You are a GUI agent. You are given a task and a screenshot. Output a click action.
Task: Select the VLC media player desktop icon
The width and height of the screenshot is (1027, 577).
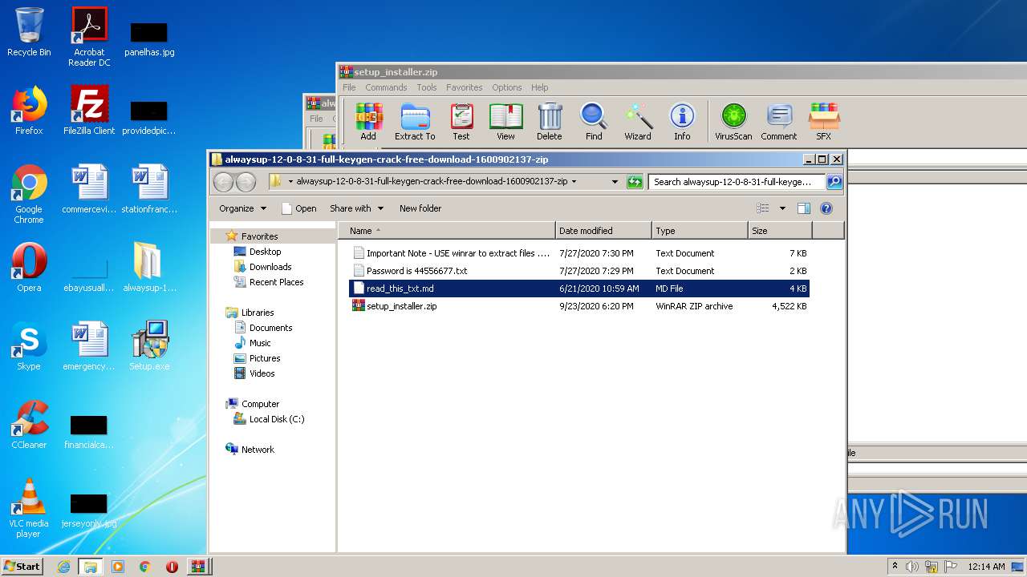pos(29,508)
